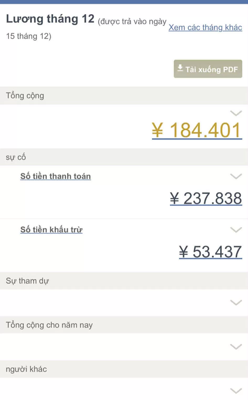Expand the Tổng cộng cho năm nay chevron
248x400 pixels.
tap(236, 347)
